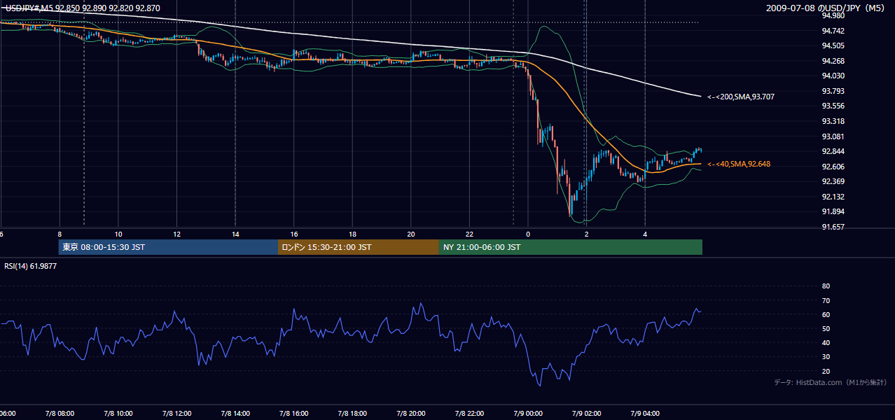Click RSI scale value 30

(x=826, y=356)
